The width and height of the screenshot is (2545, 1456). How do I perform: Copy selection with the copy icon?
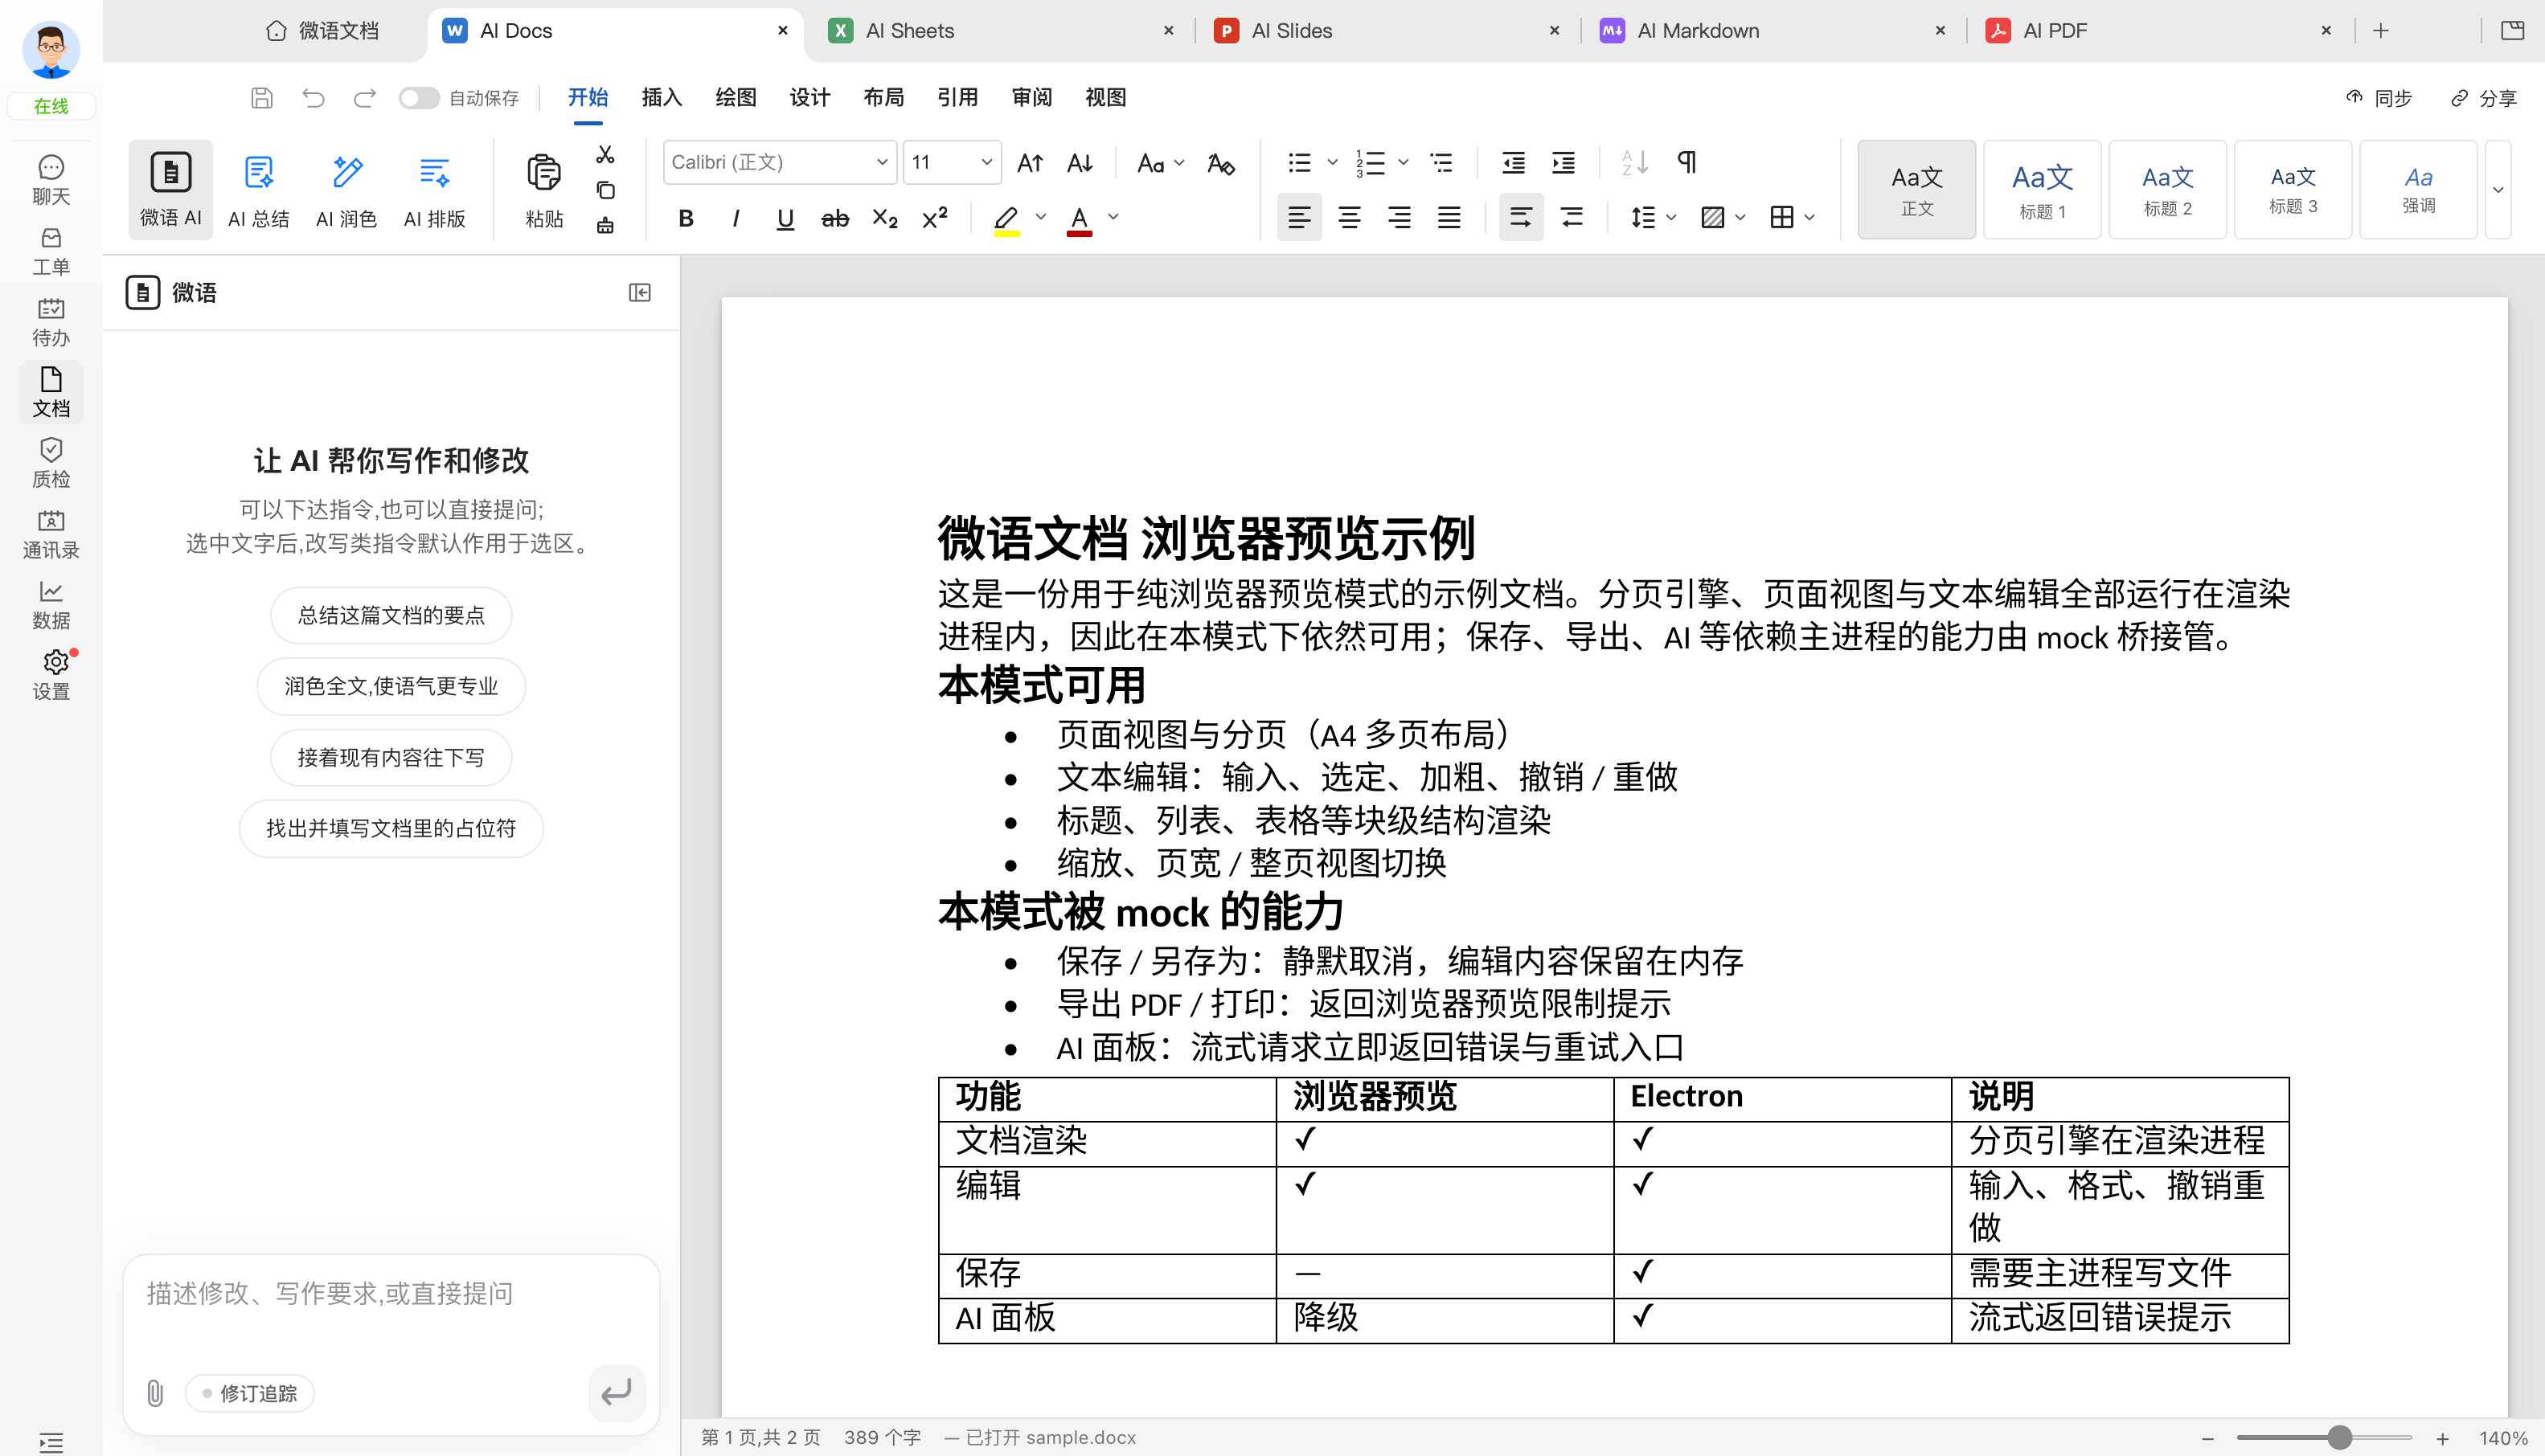(605, 190)
